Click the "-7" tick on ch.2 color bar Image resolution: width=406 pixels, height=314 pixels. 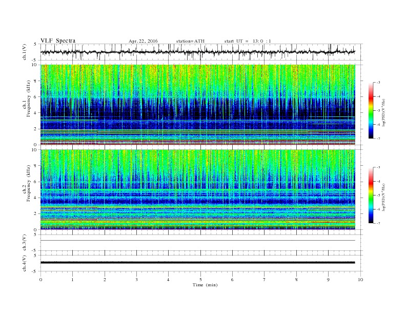click(378, 223)
